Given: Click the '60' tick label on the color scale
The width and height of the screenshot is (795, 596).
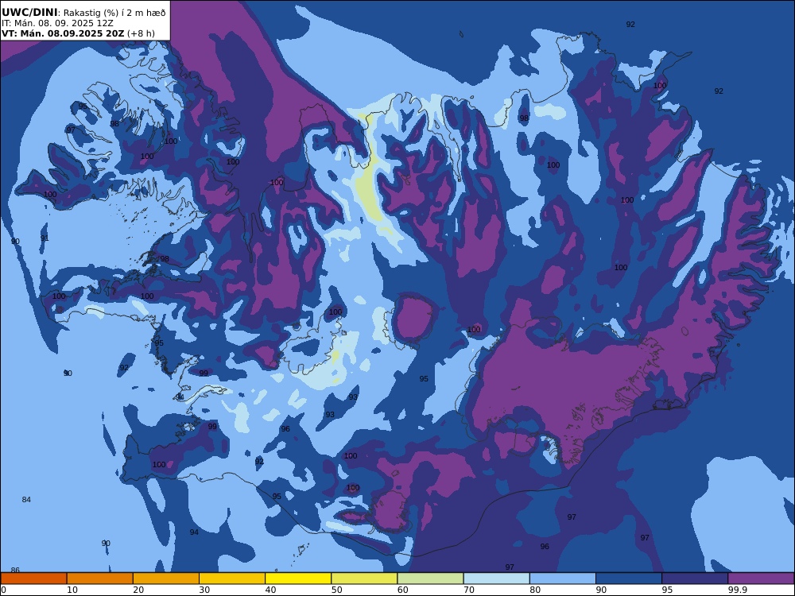Looking at the screenshot, I should (403, 590).
